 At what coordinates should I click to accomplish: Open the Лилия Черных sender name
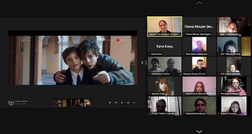pyautogui.click(x=21, y=101)
